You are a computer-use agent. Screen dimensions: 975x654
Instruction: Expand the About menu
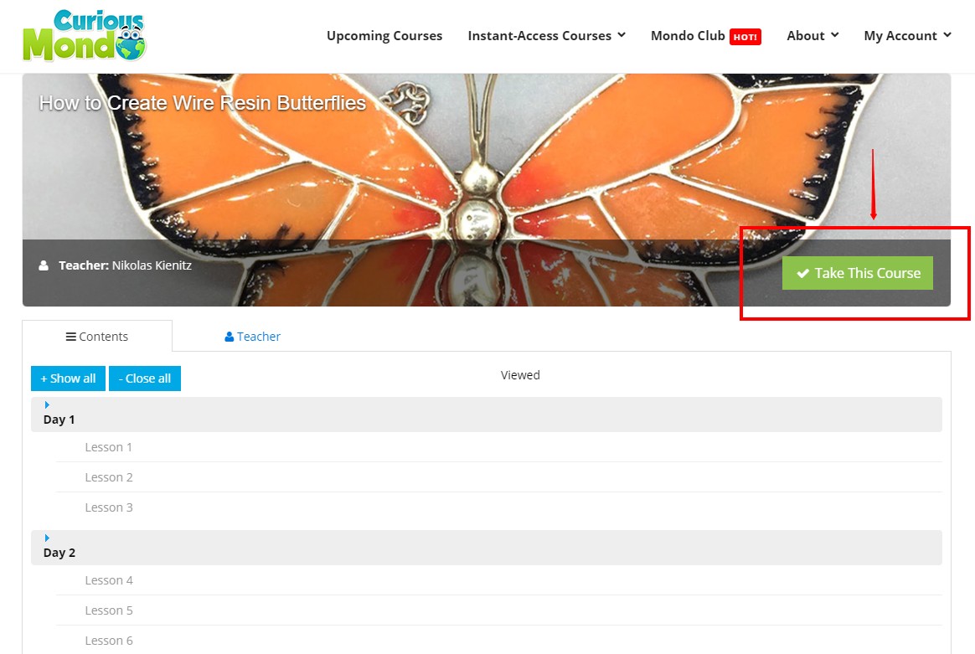point(812,35)
